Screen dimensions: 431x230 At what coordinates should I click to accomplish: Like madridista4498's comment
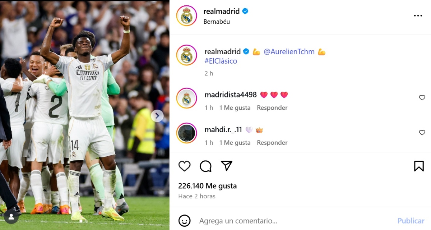pos(422,98)
